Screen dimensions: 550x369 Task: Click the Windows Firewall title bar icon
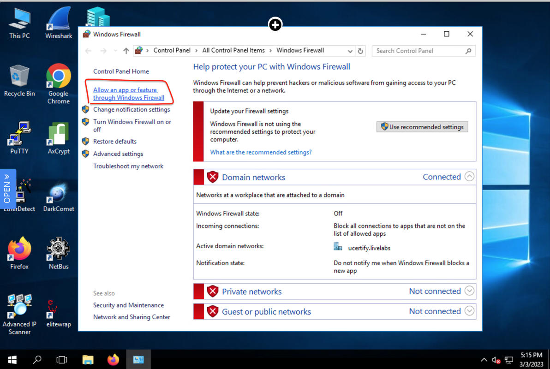86,34
